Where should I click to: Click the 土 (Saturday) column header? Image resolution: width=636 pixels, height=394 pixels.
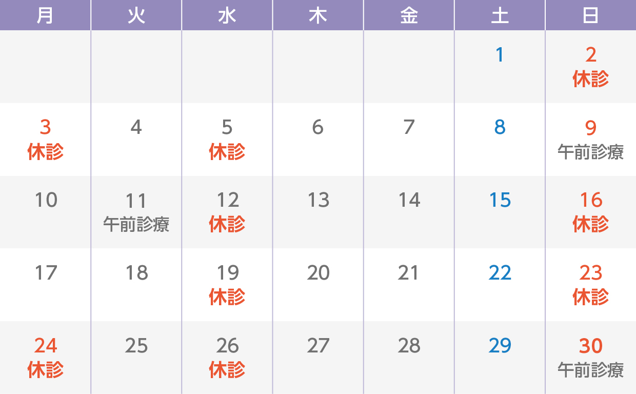[500, 15]
